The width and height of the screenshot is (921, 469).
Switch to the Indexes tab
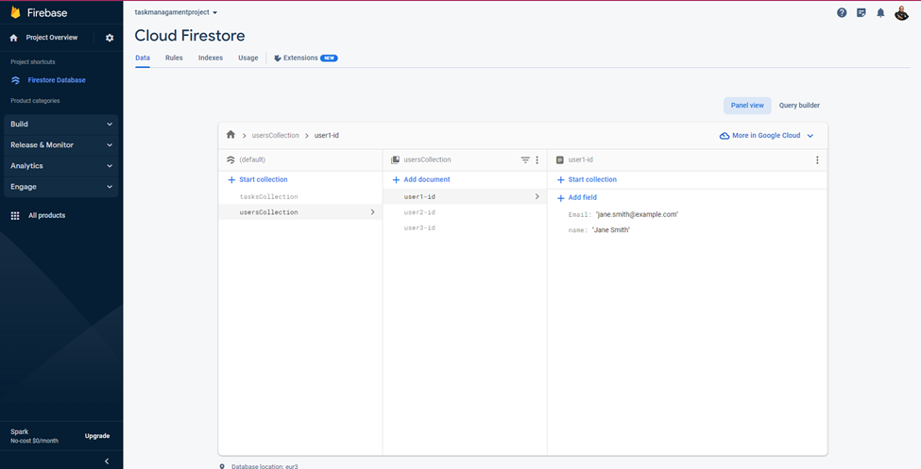tap(211, 59)
